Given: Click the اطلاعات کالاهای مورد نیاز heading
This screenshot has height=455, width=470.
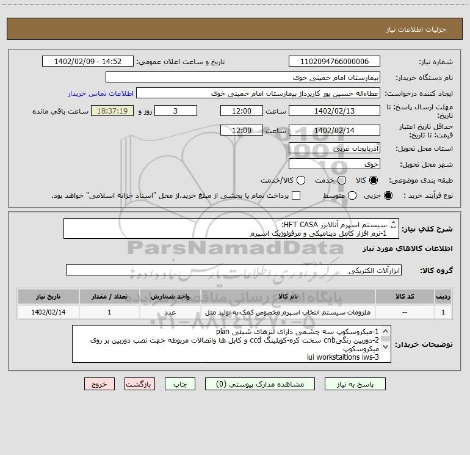Looking at the screenshot, I should [408, 249].
